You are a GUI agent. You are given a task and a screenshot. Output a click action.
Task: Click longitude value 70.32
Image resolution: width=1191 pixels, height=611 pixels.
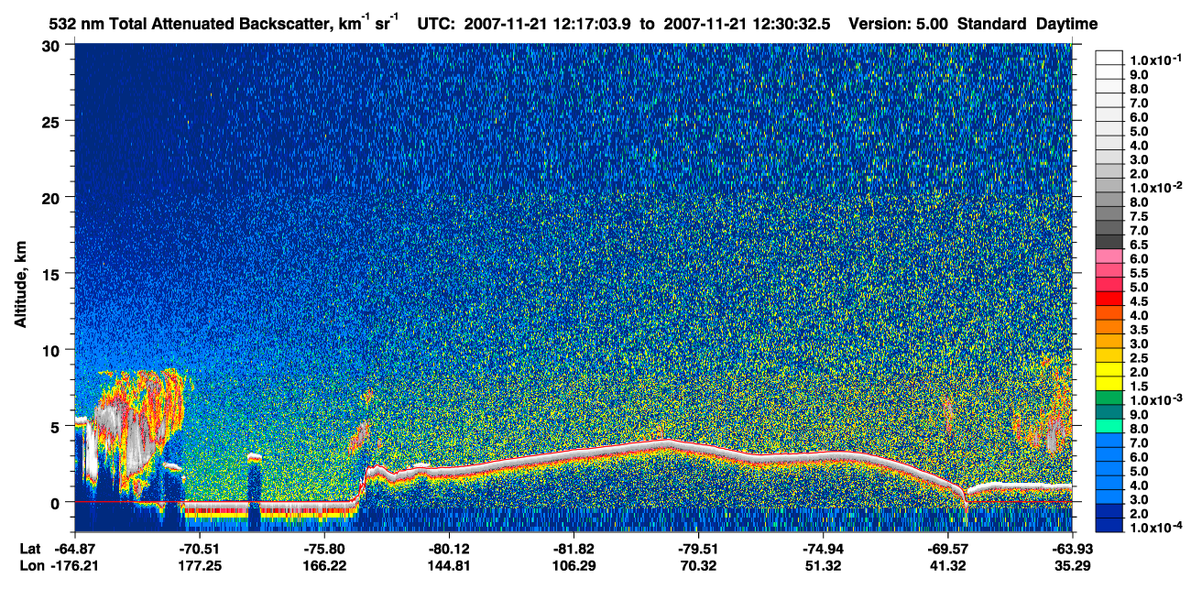698,566
